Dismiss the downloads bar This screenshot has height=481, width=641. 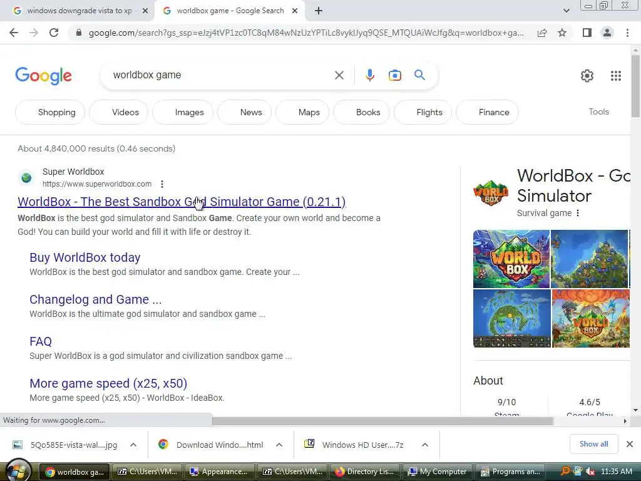pyautogui.click(x=630, y=444)
